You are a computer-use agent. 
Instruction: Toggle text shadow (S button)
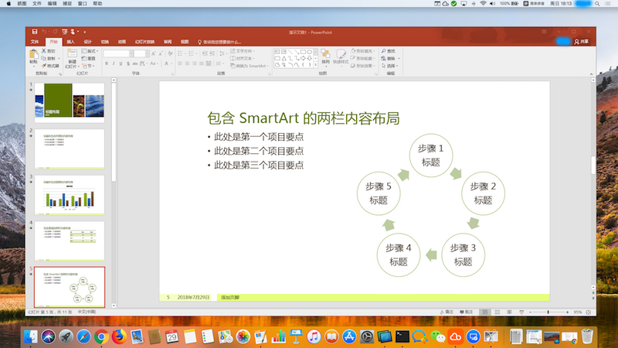(128, 63)
